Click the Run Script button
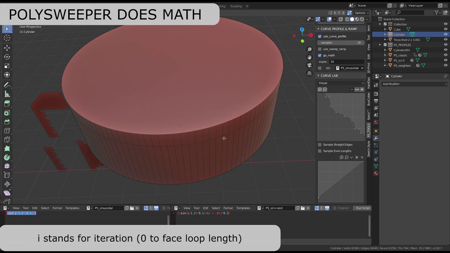Viewport: 450px width, 253px height. (363, 208)
